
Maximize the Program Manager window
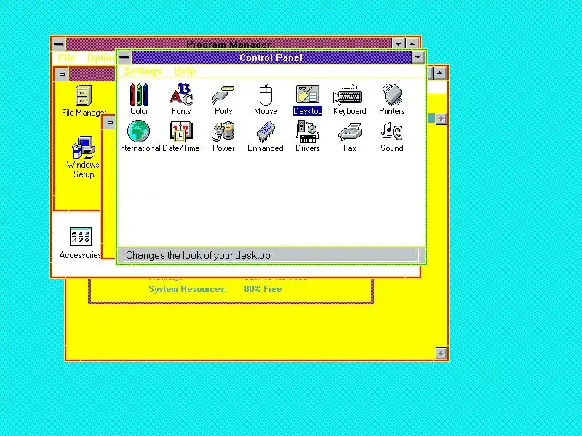(412, 44)
